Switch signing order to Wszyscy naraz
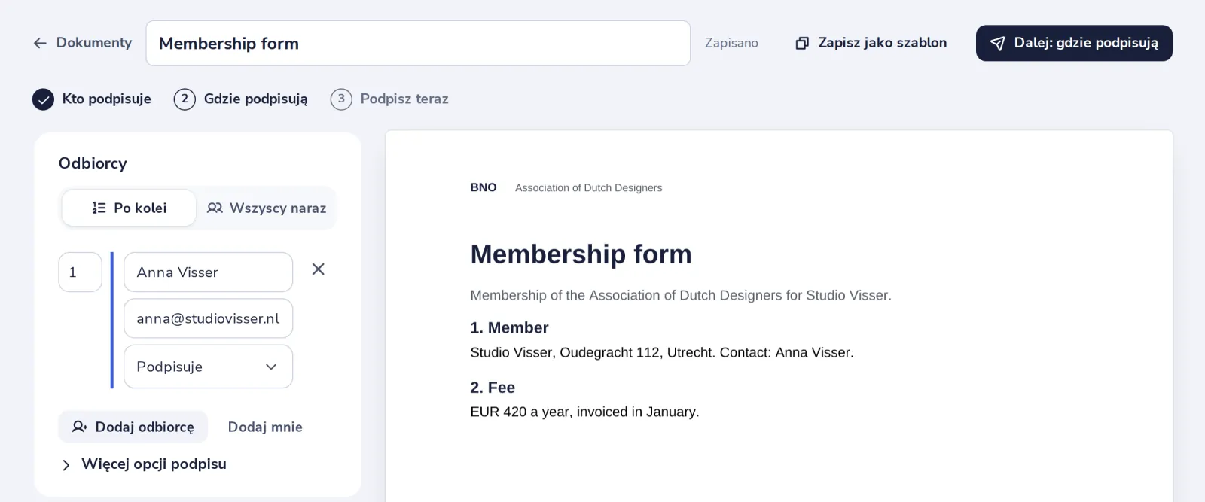The width and height of the screenshot is (1205, 502). (267, 208)
